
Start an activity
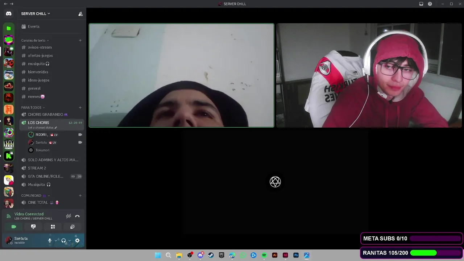pos(53,227)
